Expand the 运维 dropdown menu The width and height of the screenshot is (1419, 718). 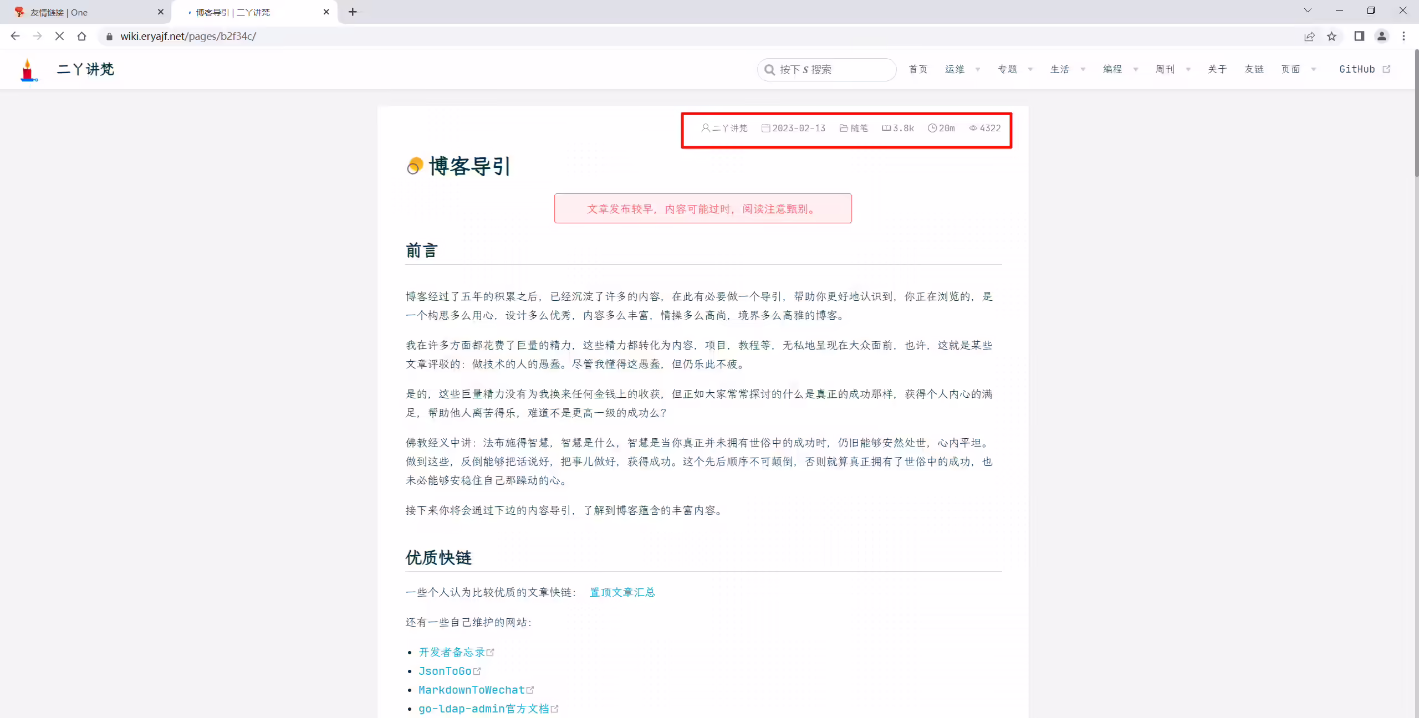pos(962,69)
